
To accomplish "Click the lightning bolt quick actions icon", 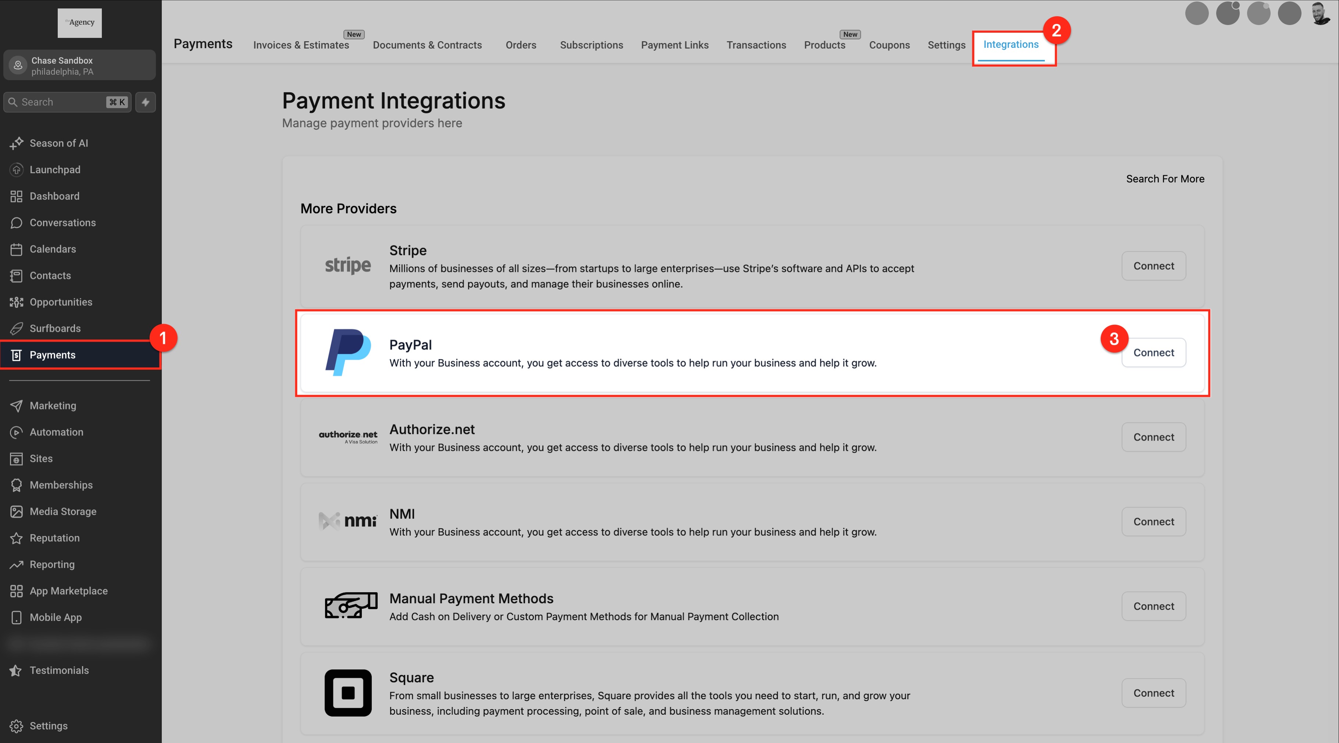I will pyautogui.click(x=146, y=102).
